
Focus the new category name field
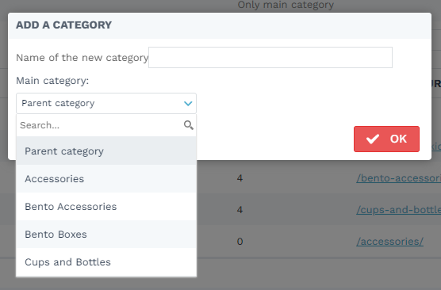tap(270, 57)
